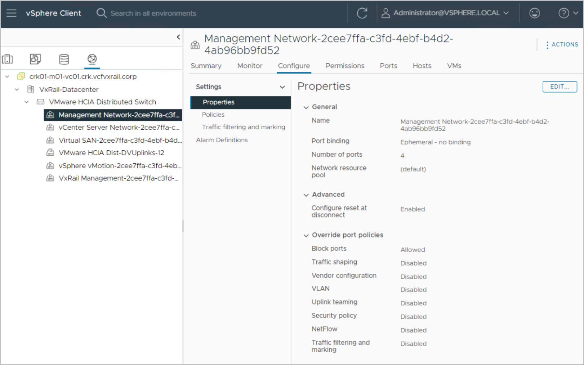Open the Hosts and Clusters inventory view
Screen dimensions: 584x365
(8, 59)
